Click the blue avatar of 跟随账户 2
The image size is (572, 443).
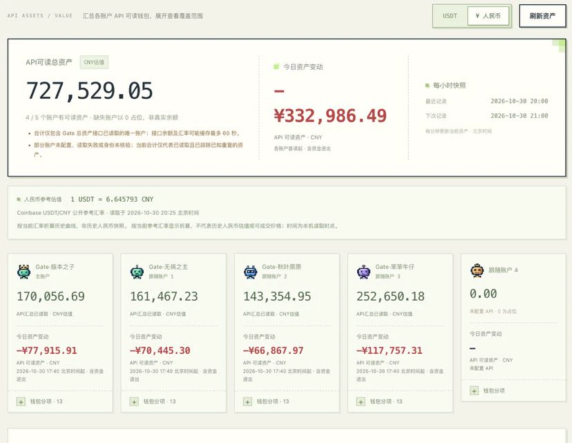tap(251, 272)
